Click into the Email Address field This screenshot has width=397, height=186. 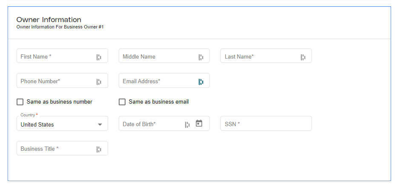(x=164, y=81)
